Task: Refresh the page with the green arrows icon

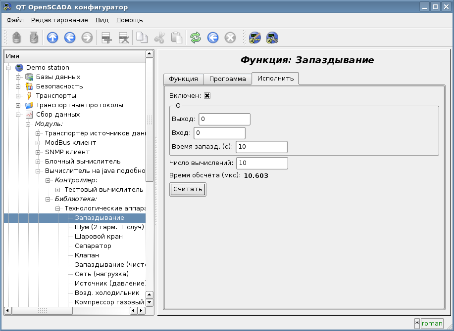Action: [196, 38]
